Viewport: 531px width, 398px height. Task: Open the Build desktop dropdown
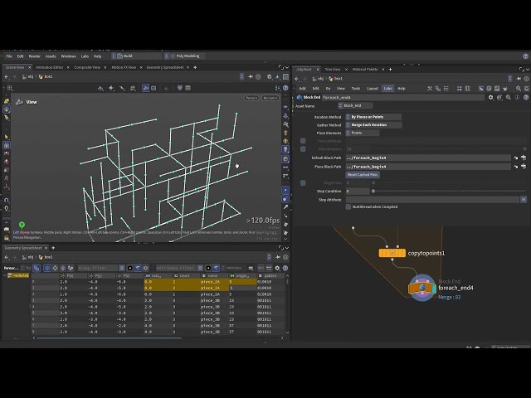coord(137,56)
